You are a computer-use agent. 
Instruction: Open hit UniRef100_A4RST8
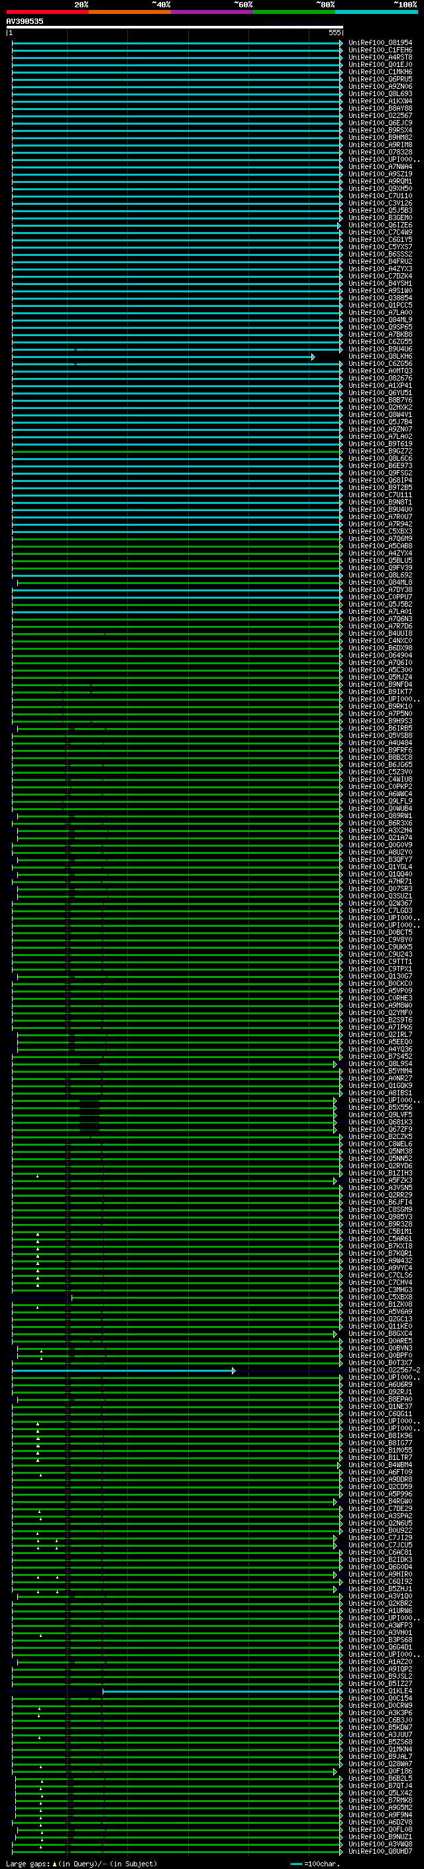(380, 57)
